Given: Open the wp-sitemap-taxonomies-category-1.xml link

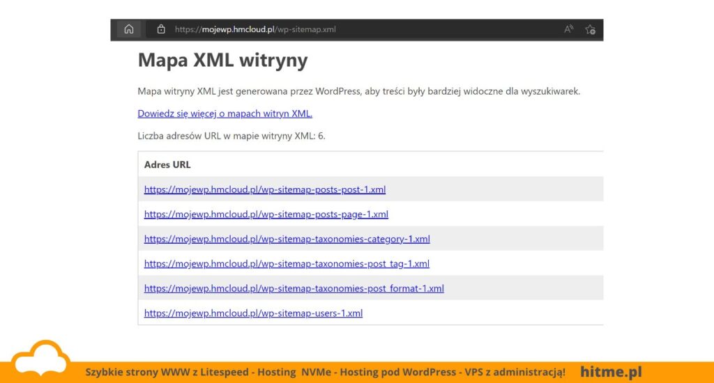Looking at the screenshot, I should [x=287, y=239].
